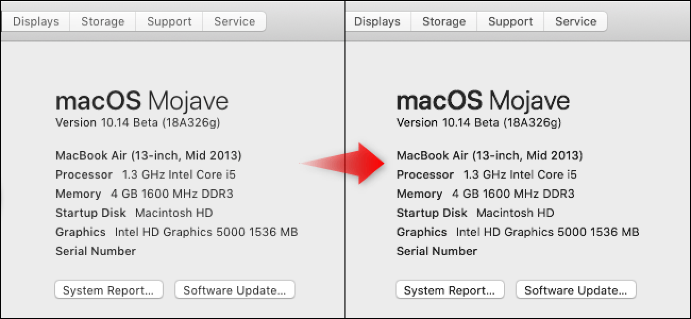
Task: Click Serial Number label in right panel
Action: (x=437, y=251)
